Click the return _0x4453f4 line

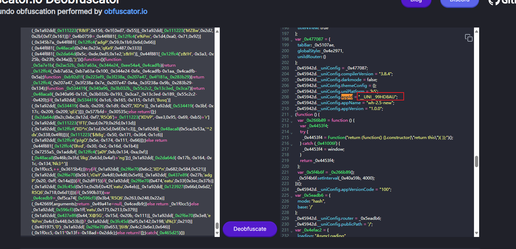point(317,161)
